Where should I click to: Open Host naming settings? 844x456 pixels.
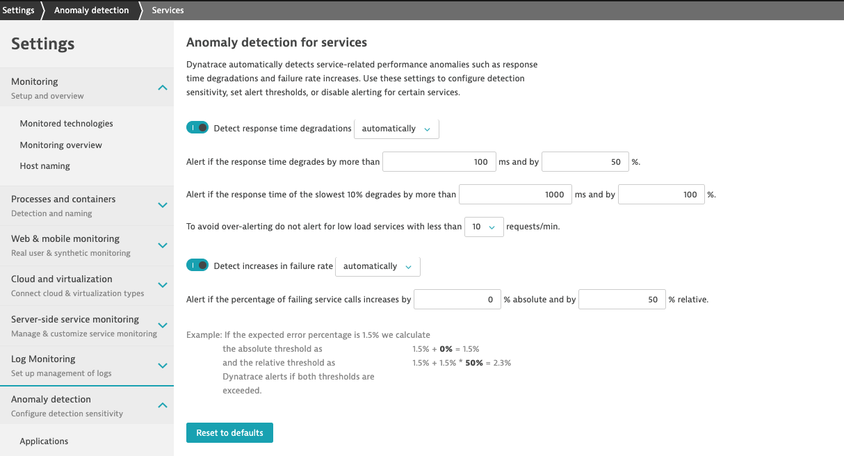coord(44,166)
